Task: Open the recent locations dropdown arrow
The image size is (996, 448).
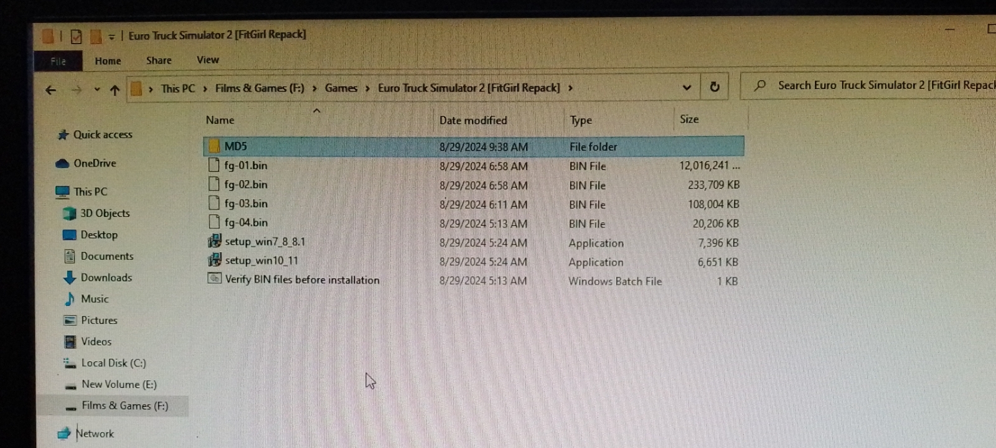Action: click(x=97, y=90)
